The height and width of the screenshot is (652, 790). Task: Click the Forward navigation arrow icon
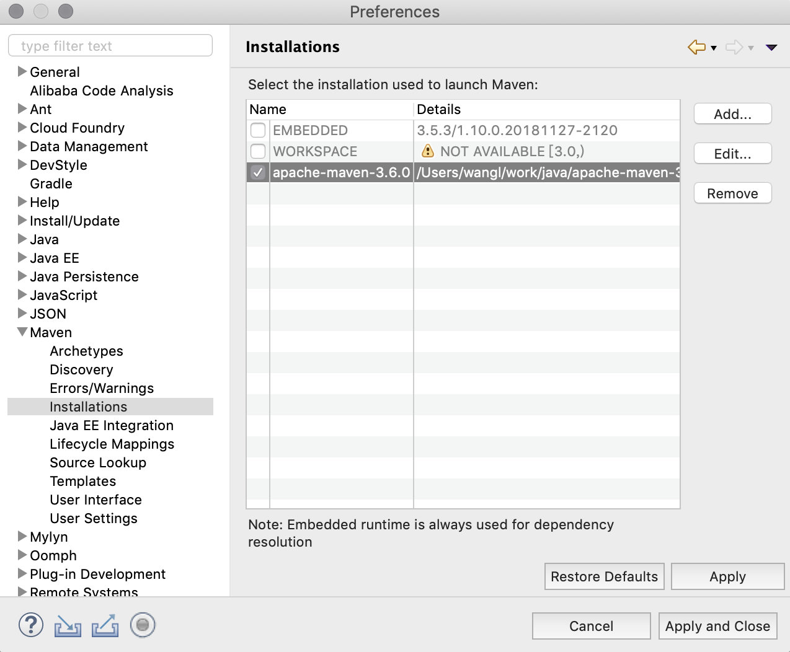734,47
